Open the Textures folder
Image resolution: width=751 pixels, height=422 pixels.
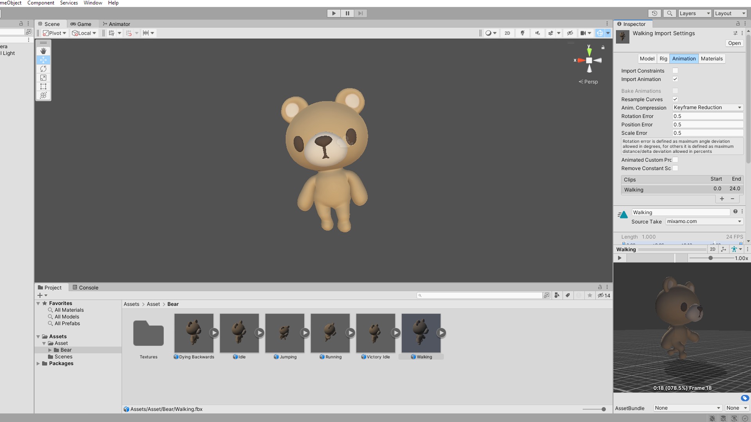tap(149, 333)
